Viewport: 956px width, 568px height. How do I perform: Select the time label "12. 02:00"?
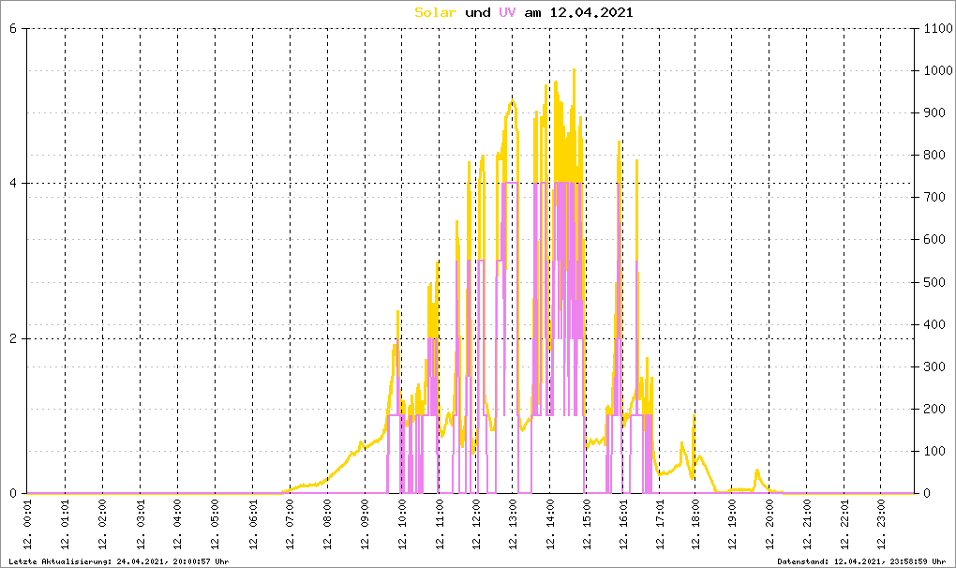(102, 524)
